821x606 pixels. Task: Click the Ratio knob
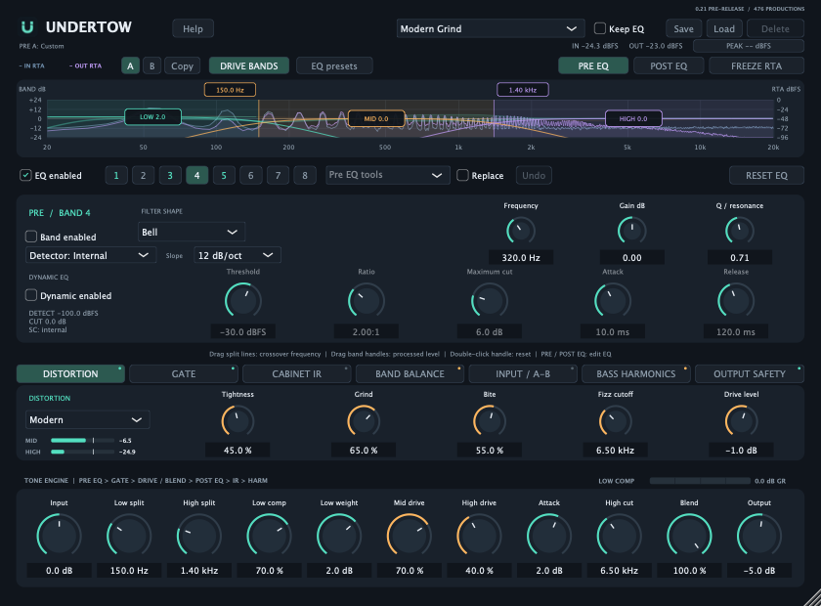(367, 300)
